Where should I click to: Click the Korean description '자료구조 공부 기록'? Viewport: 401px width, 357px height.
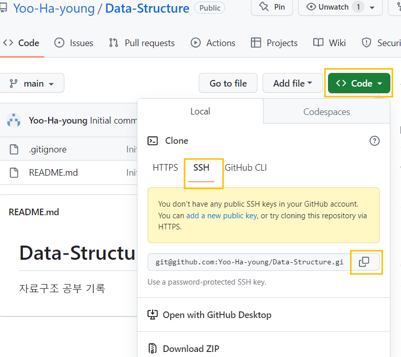62,288
